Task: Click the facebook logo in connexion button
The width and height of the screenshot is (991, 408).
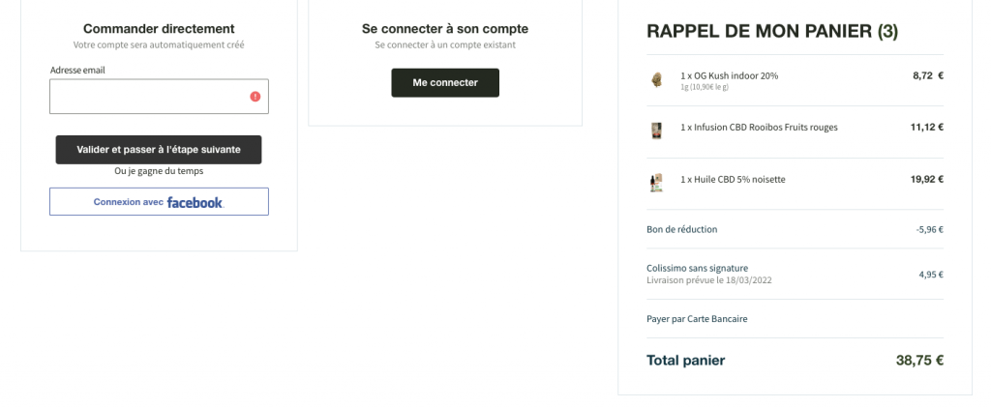Action: 195,202
